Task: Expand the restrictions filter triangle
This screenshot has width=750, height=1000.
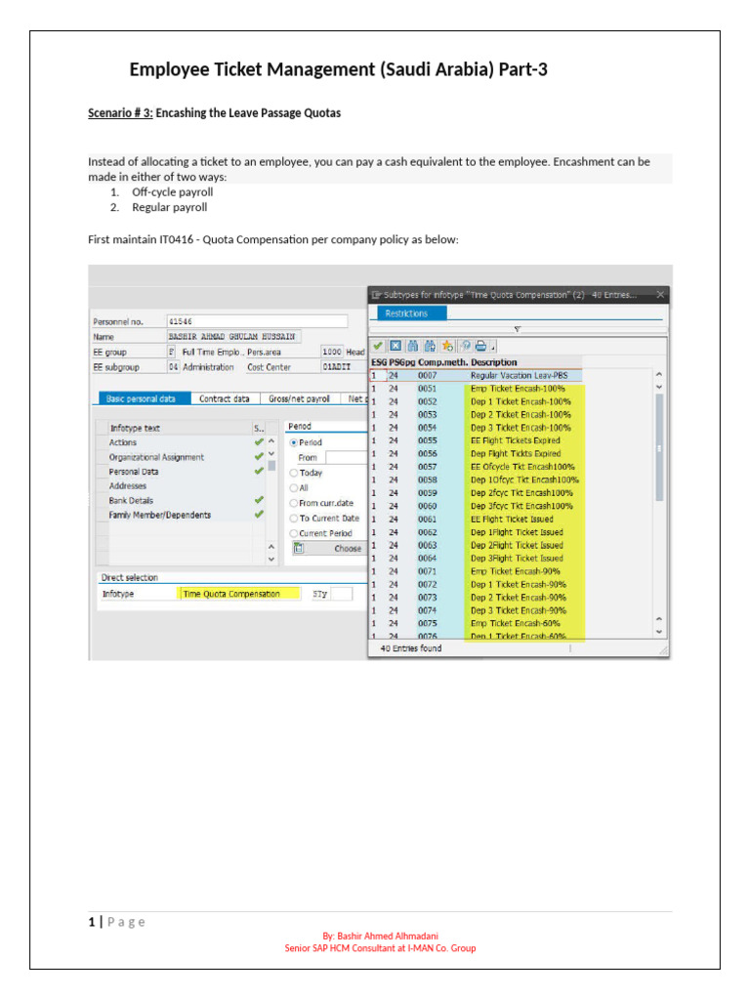Action: pyautogui.click(x=518, y=329)
